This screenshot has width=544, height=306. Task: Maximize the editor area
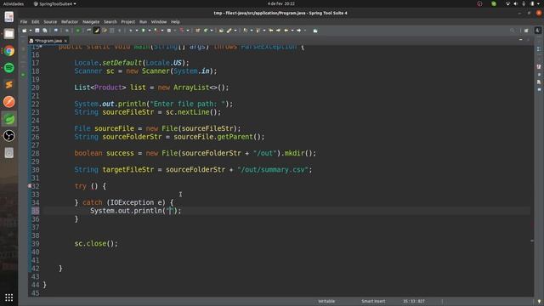click(529, 40)
